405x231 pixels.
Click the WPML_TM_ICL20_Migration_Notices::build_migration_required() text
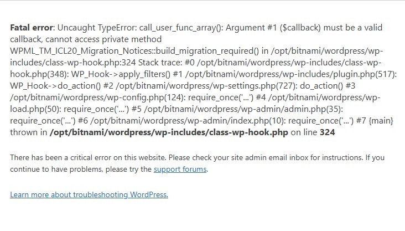tap(134, 51)
